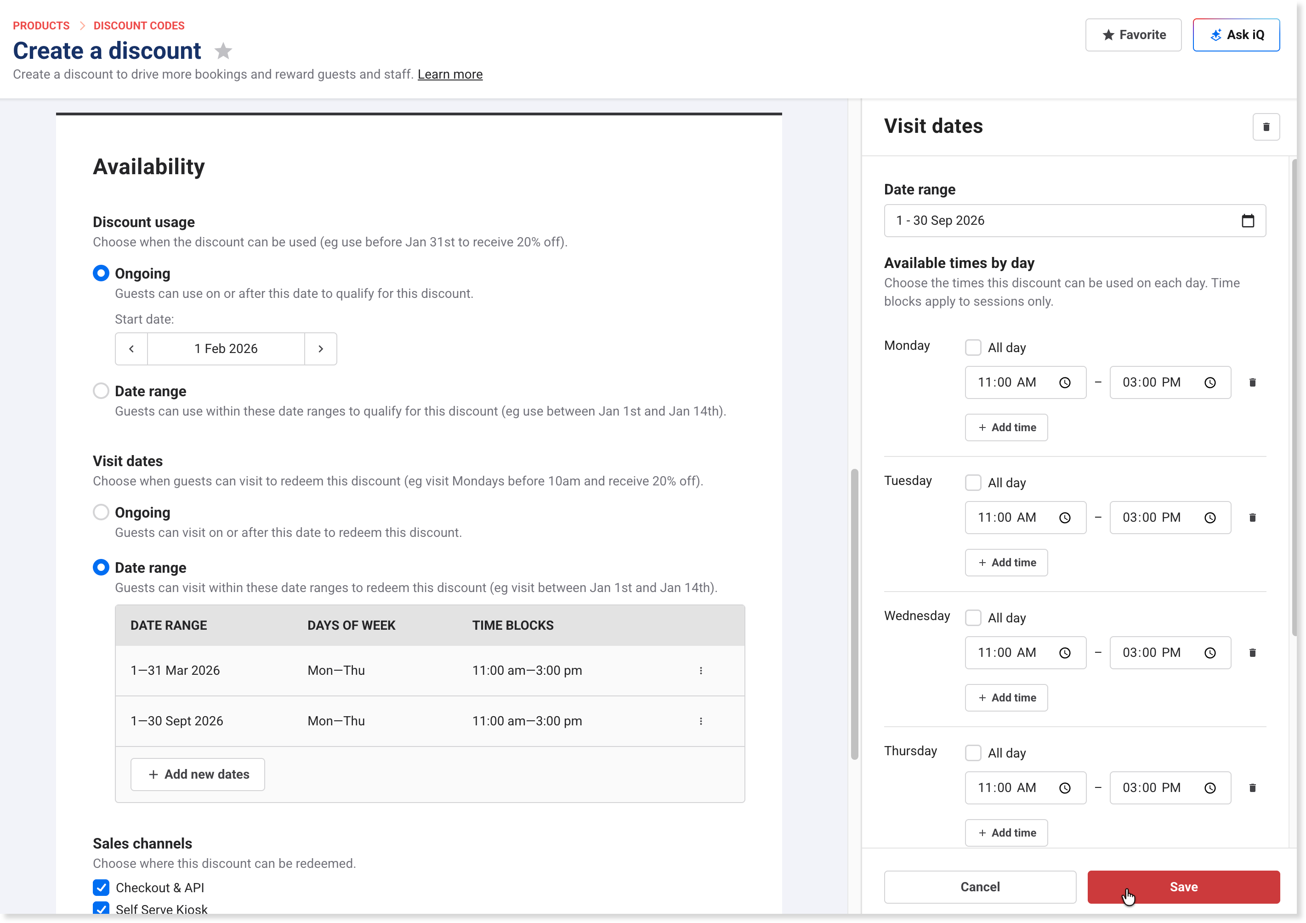Open options menu for 1—30 Sept 2026 row
1306x923 pixels.
[x=701, y=722]
